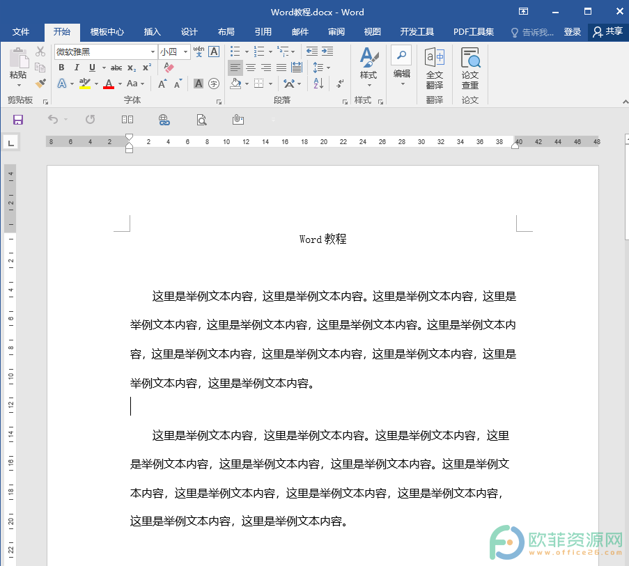This screenshot has height=566, width=629.
Task: Click the Redo repeat icon
Action: click(91, 120)
